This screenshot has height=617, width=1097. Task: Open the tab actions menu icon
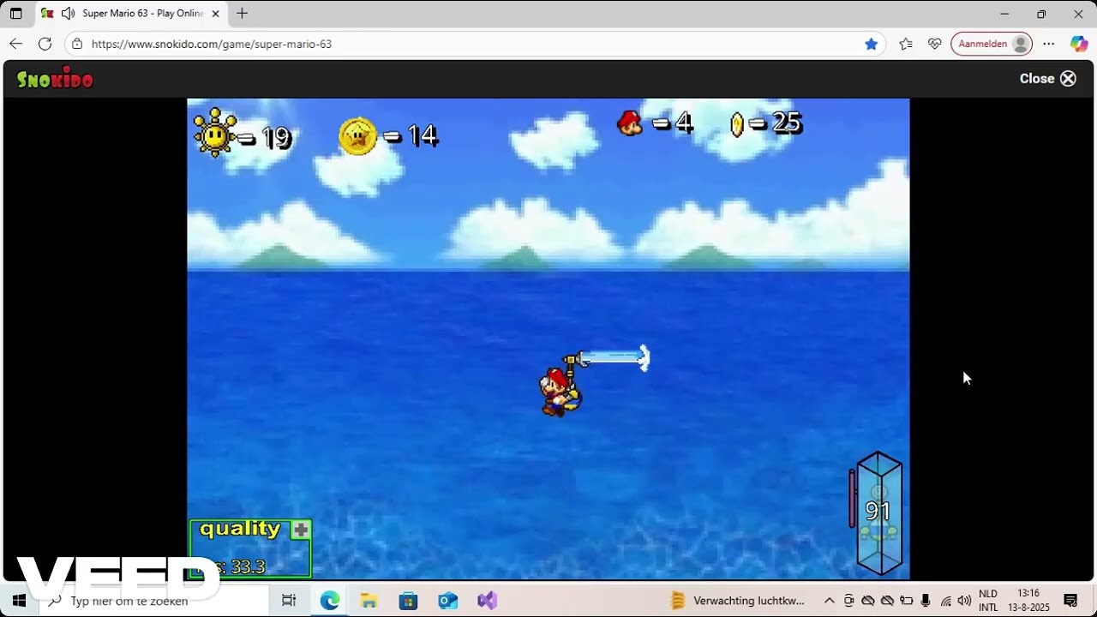15,14
